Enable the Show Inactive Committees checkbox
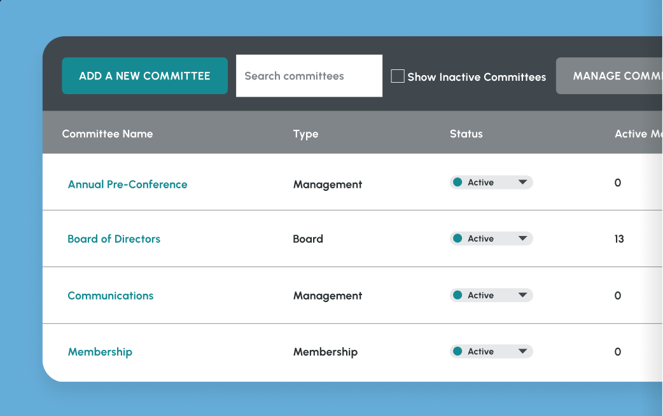Screen dimensions: 663x416 point(398,76)
